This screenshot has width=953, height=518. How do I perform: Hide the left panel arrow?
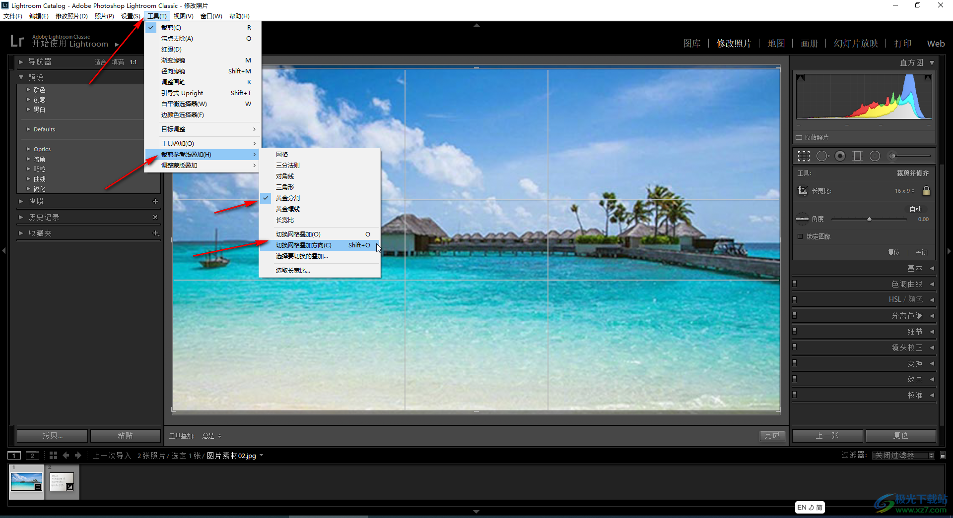tap(4, 251)
